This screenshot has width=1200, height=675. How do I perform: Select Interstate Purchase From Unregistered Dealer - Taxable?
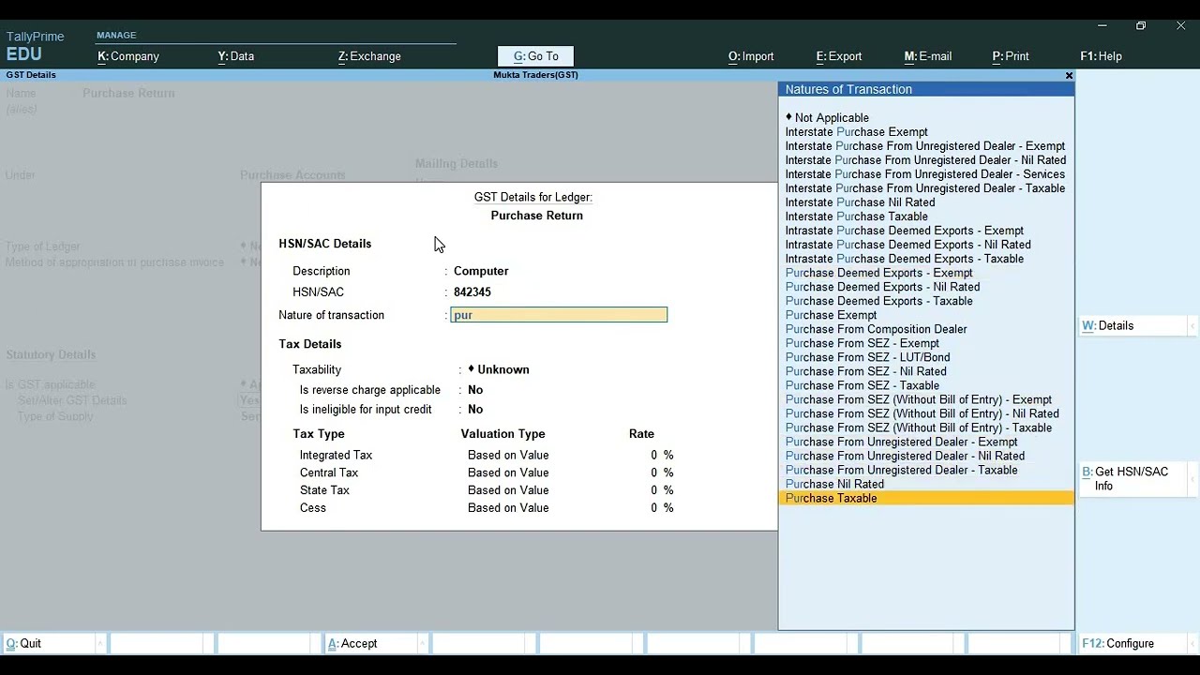coord(926,188)
